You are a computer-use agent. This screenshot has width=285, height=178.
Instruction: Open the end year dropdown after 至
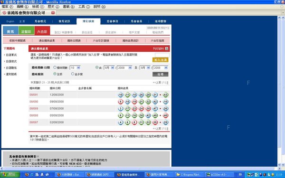161,67
